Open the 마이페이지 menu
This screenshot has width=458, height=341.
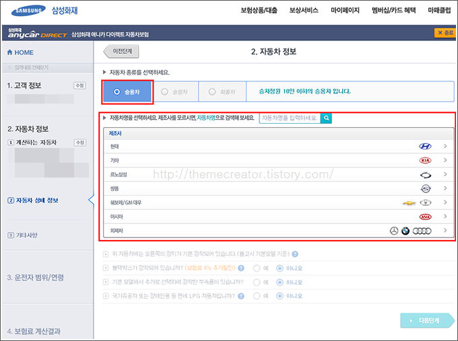[345, 11]
